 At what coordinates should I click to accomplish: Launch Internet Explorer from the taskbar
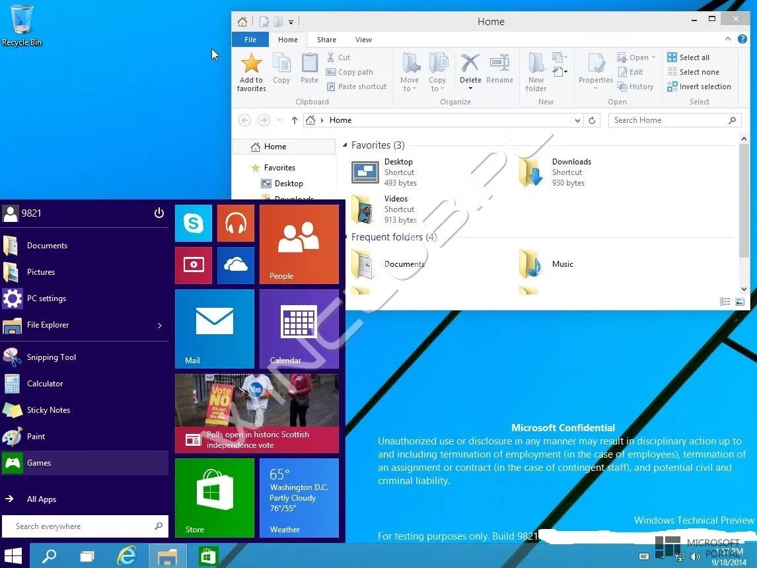point(127,556)
